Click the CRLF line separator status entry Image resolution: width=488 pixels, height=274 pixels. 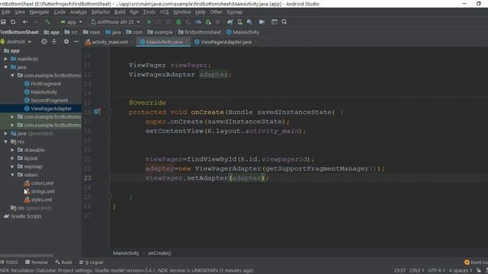tap(417, 271)
